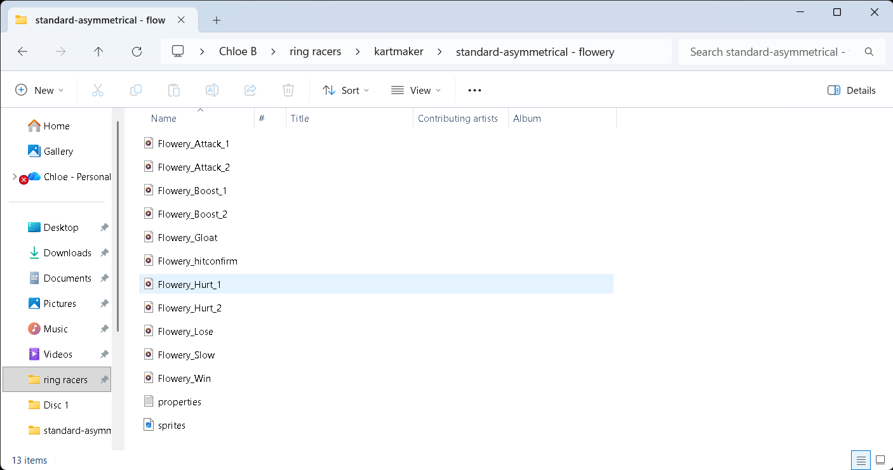
Task: Switch to large thumbnails view icon in status bar
Action: pos(880,460)
